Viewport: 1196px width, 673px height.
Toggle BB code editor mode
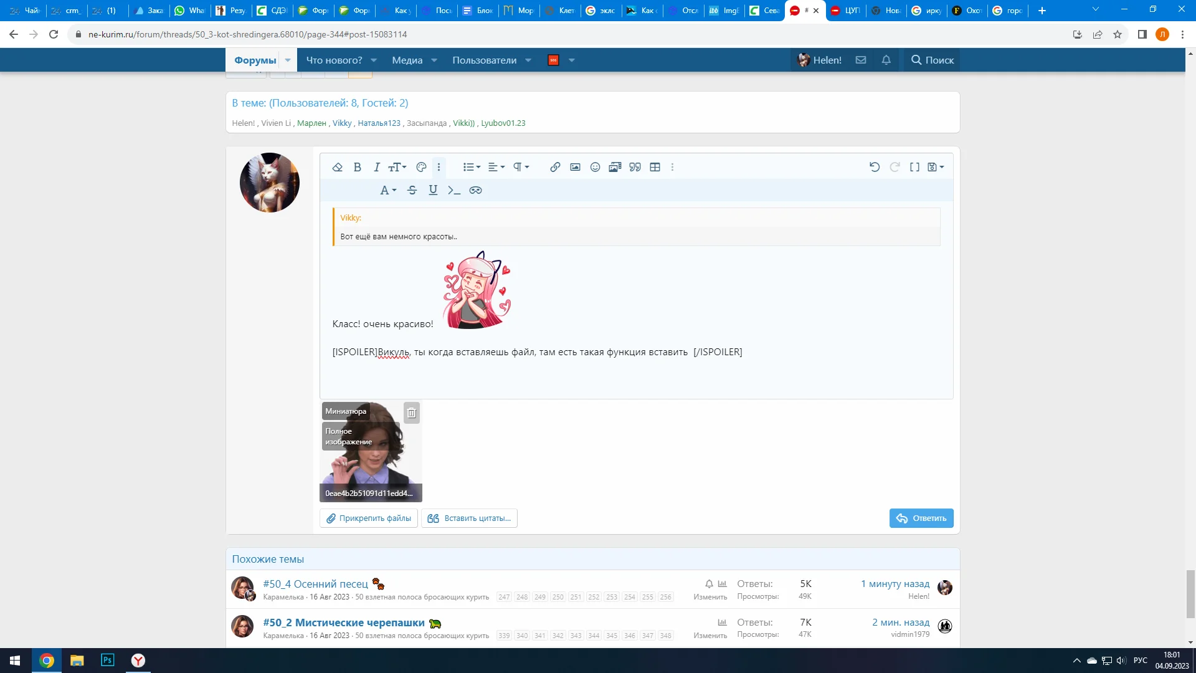tap(914, 167)
